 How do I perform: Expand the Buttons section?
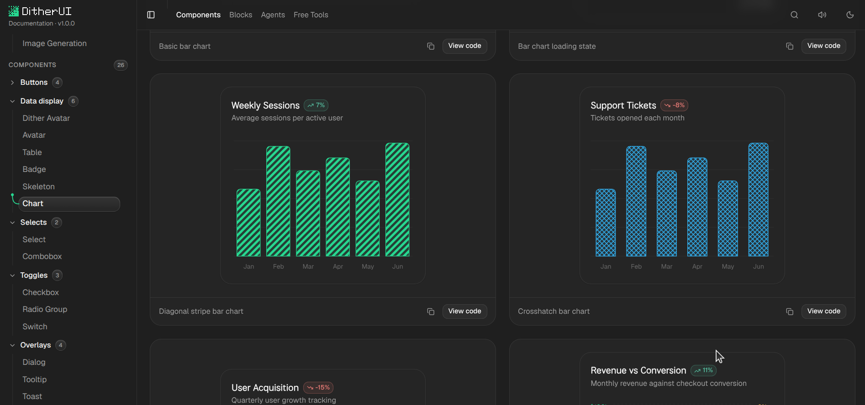pos(12,83)
